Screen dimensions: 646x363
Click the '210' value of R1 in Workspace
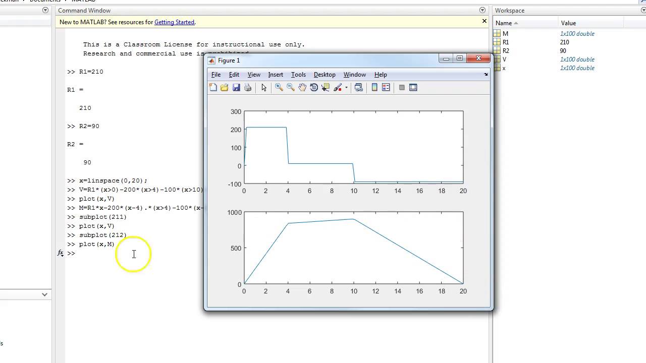tap(565, 42)
